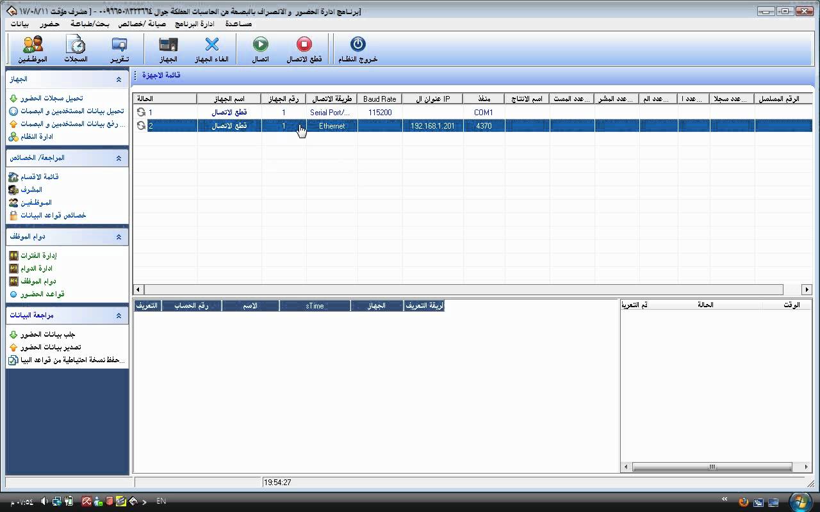Screen dimensions: 820x512
Task: Click the sTime column header
Action: coord(315,306)
